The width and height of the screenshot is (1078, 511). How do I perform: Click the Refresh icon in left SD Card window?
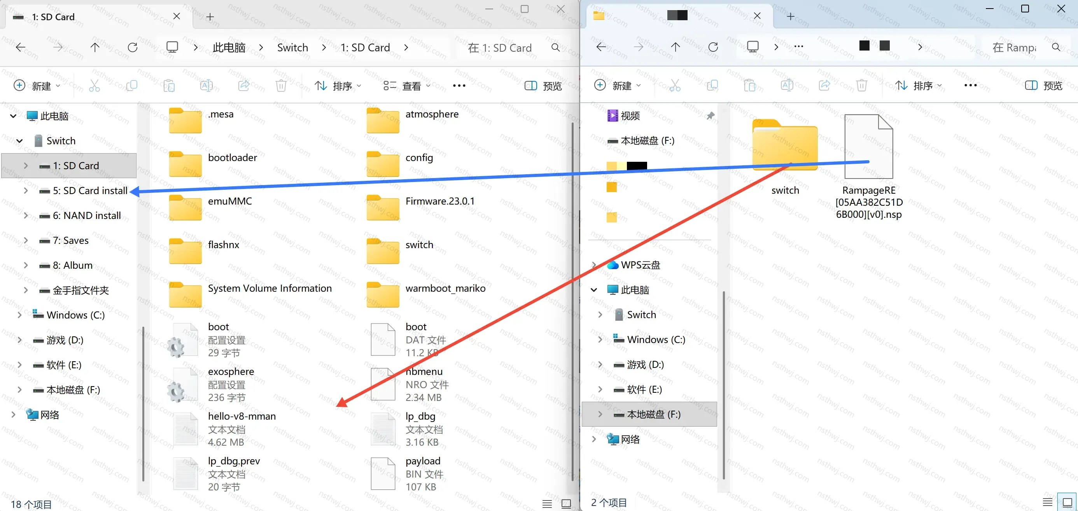(133, 47)
